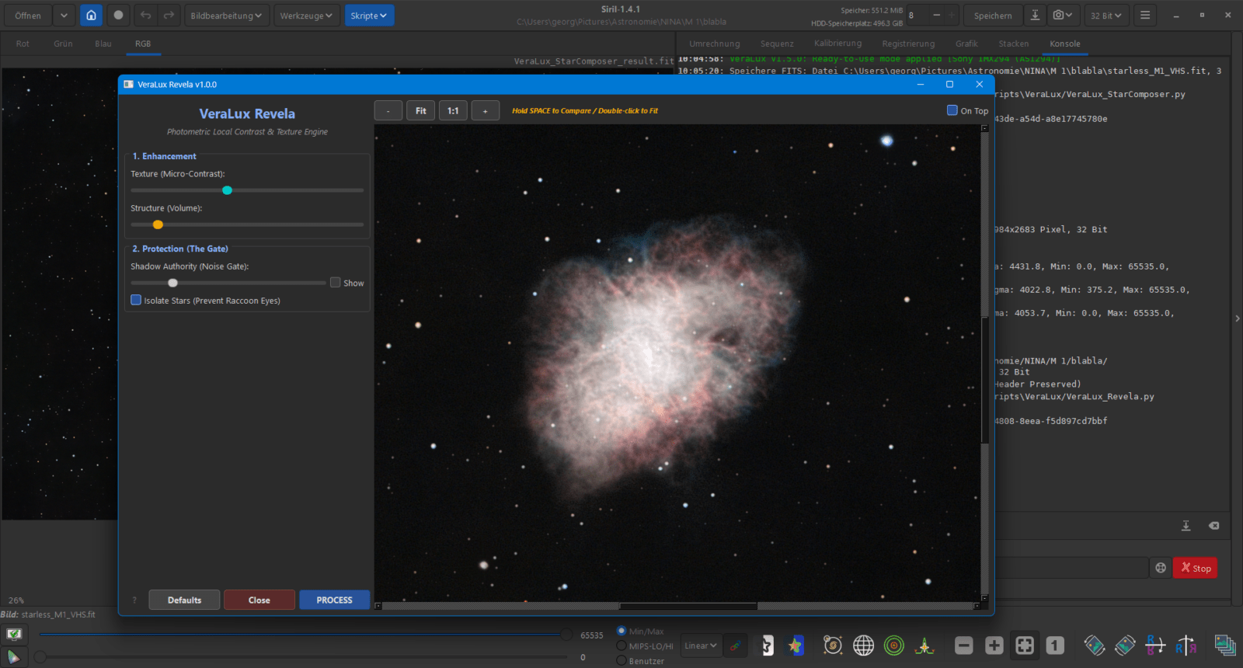This screenshot has height=668, width=1243.
Task: Click the 1:1 zoom button in VeraLux
Action: coord(453,110)
